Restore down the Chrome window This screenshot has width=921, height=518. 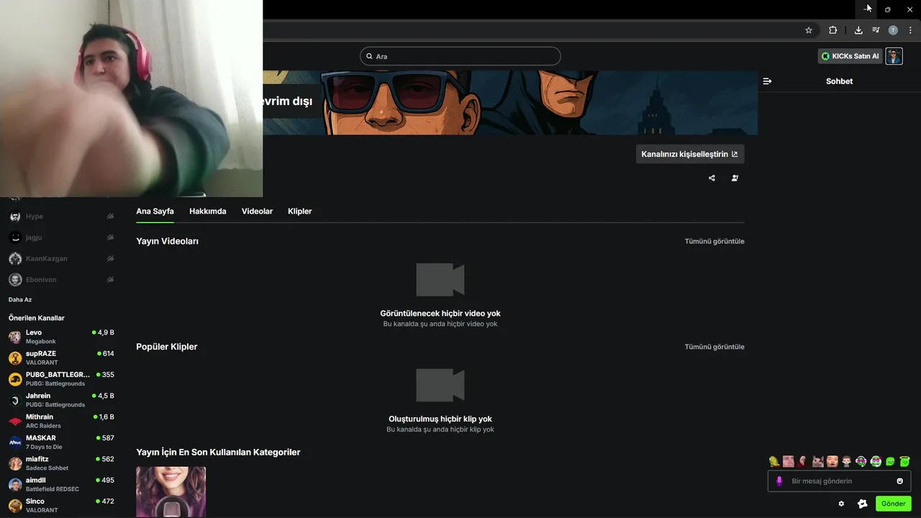coord(888,9)
